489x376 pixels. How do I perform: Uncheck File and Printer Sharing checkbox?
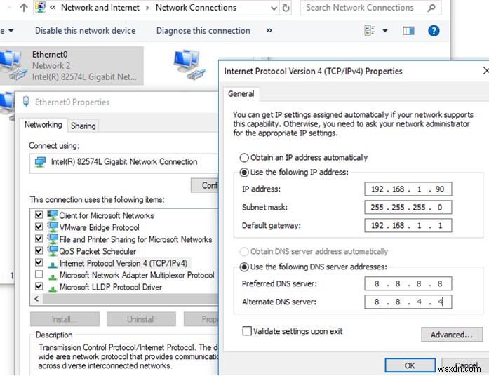[x=39, y=239]
